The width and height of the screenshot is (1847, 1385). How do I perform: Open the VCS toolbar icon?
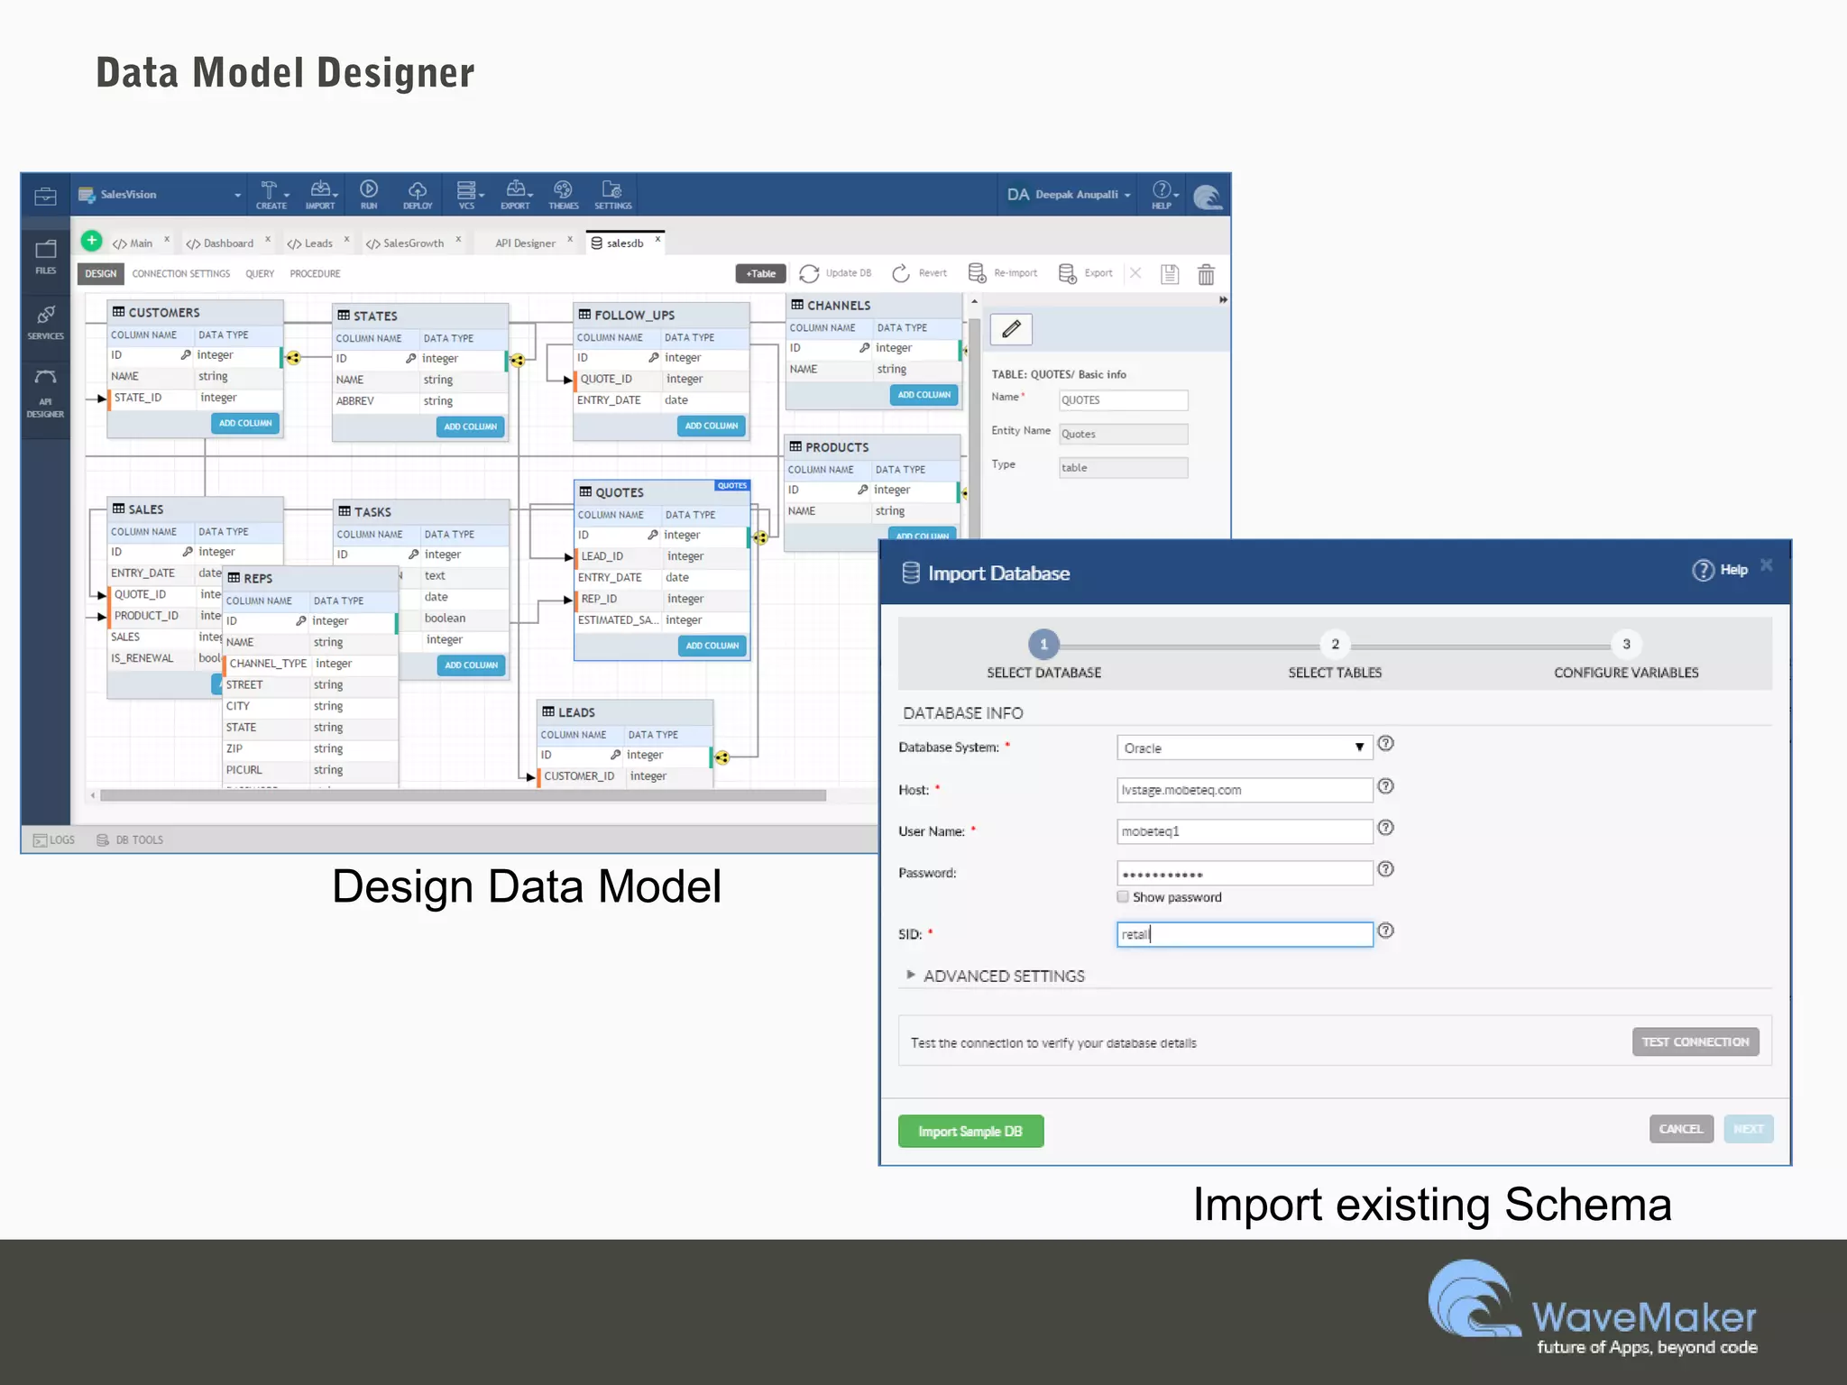coord(467,194)
